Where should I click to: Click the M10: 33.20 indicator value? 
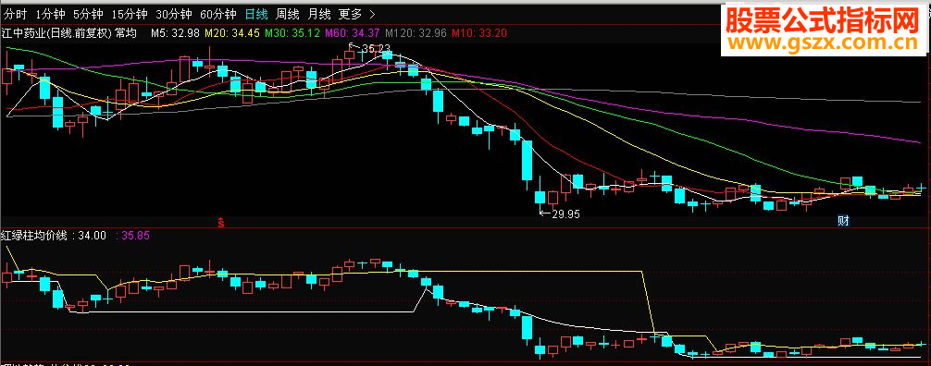click(x=479, y=34)
